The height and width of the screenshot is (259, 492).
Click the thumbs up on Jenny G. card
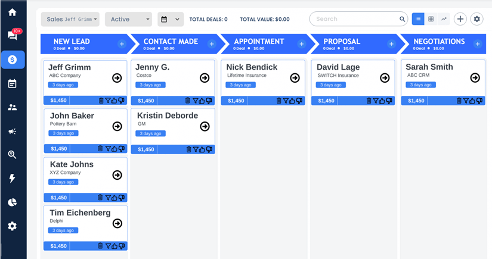click(202, 101)
